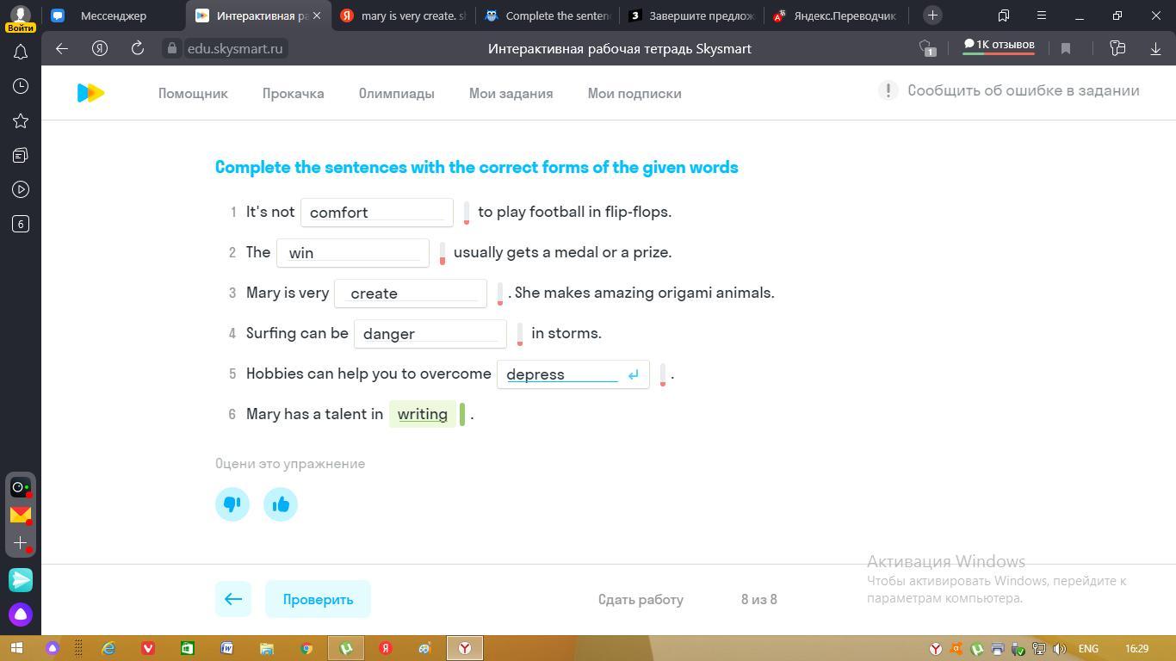1176x661 pixels.
Task: Click the ENG language indicator in taskbar
Action: (1087, 648)
